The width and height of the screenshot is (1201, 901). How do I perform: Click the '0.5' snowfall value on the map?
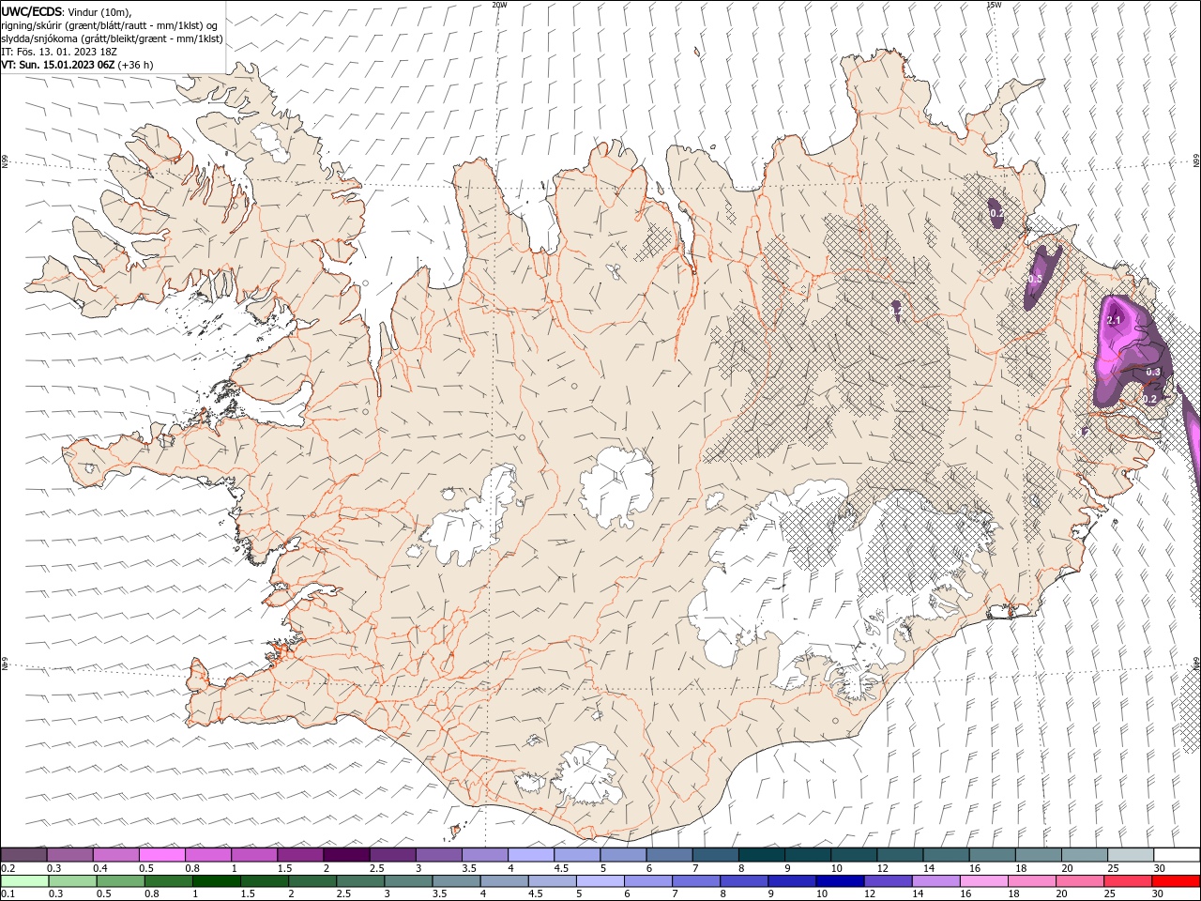[x=1034, y=279]
